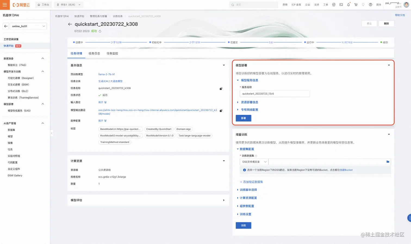Viewport: 411px width, 244px height.
Task: Click back arrow beside quickstart_20230722_k308 title
Action: point(70,24)
